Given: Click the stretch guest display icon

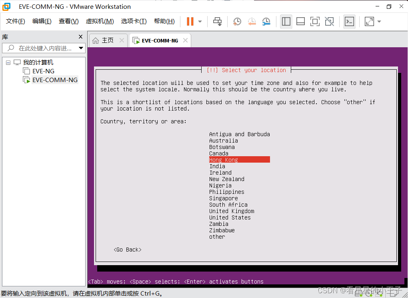Looking at the screenshot, I should [x=369, y=21].
